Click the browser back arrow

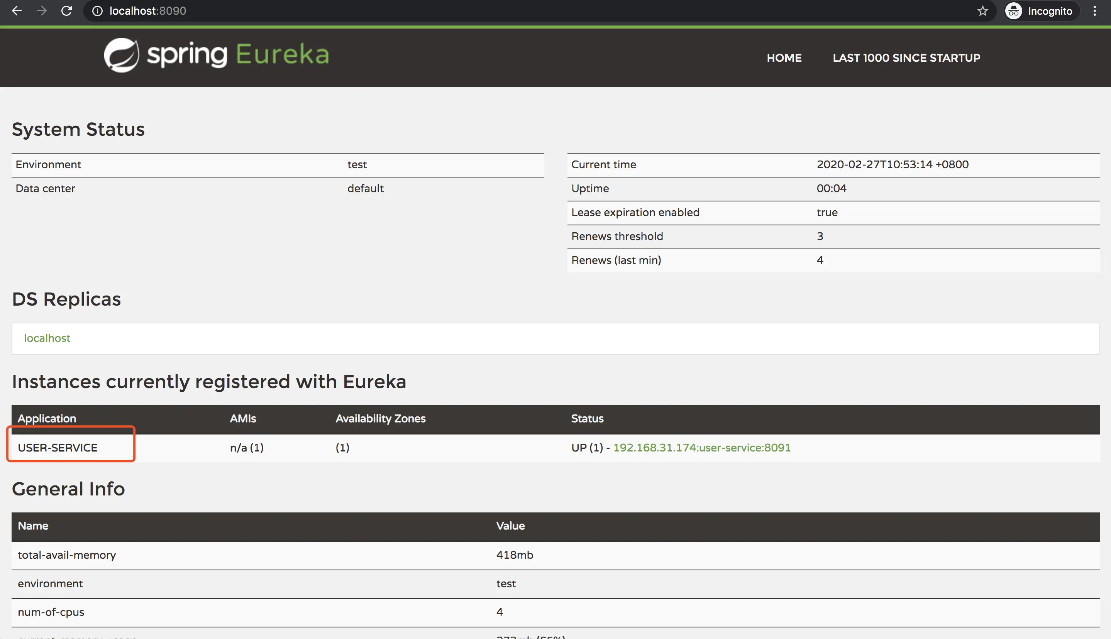(x=17, y=10)
